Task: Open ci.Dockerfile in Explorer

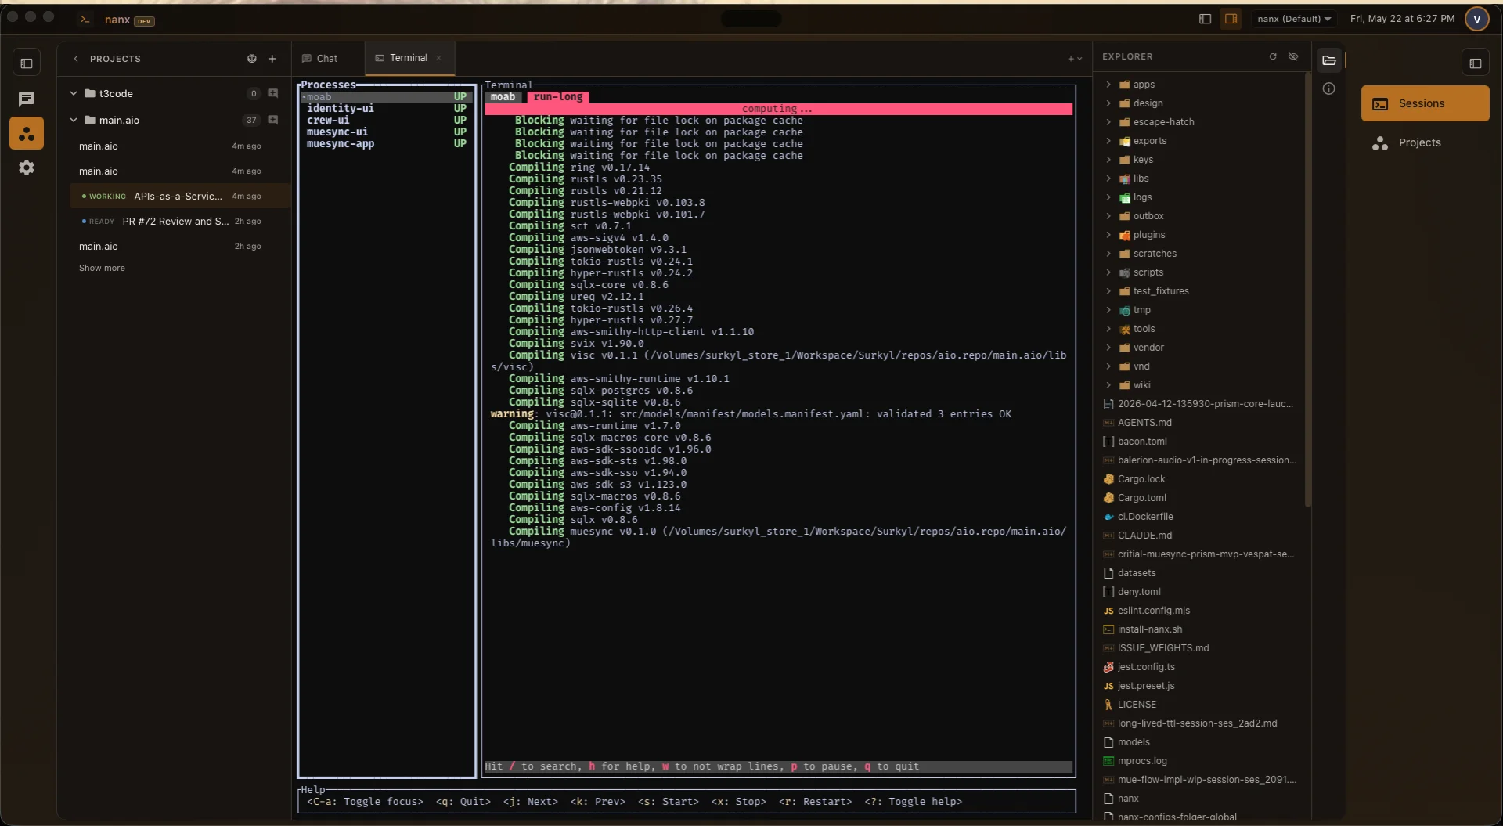Action: [x=1145, y=517]
